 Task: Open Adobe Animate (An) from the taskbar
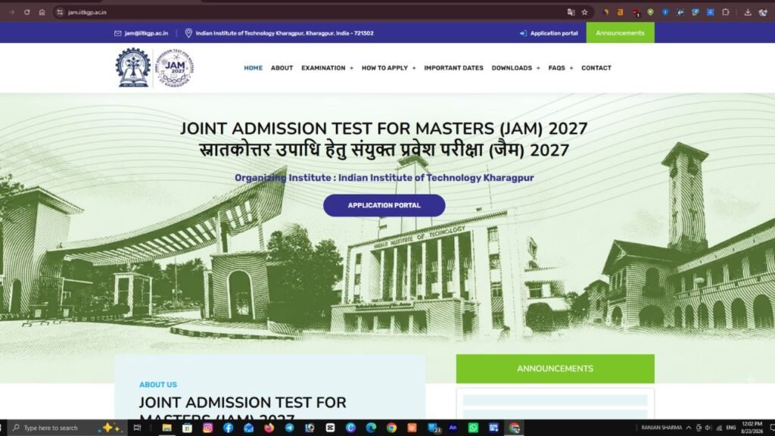(453, 428)
